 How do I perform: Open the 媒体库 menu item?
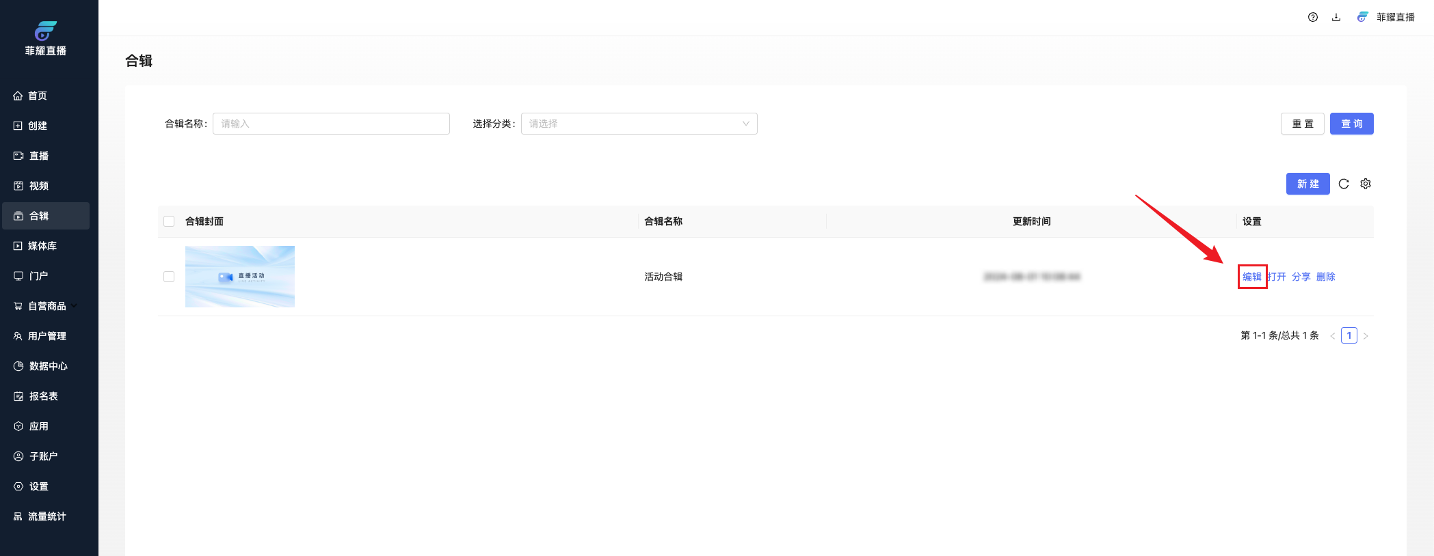[x=42, y=246]
